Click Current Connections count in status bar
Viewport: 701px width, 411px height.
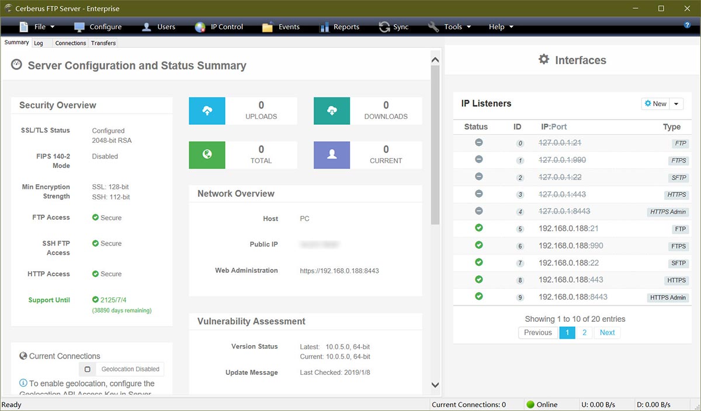click(x=469, y=405)
